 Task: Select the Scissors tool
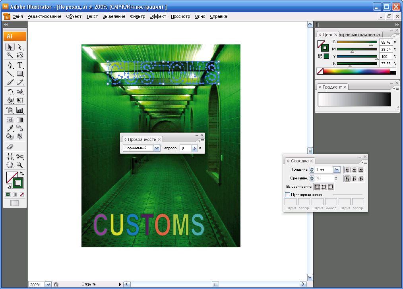20,156
